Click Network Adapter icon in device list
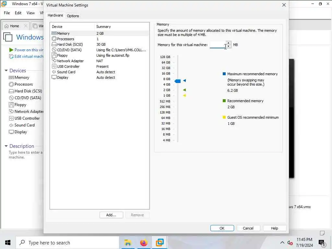The width and height of the screenshot is (332, 249). pyautogui.click(x=54, y=61)
